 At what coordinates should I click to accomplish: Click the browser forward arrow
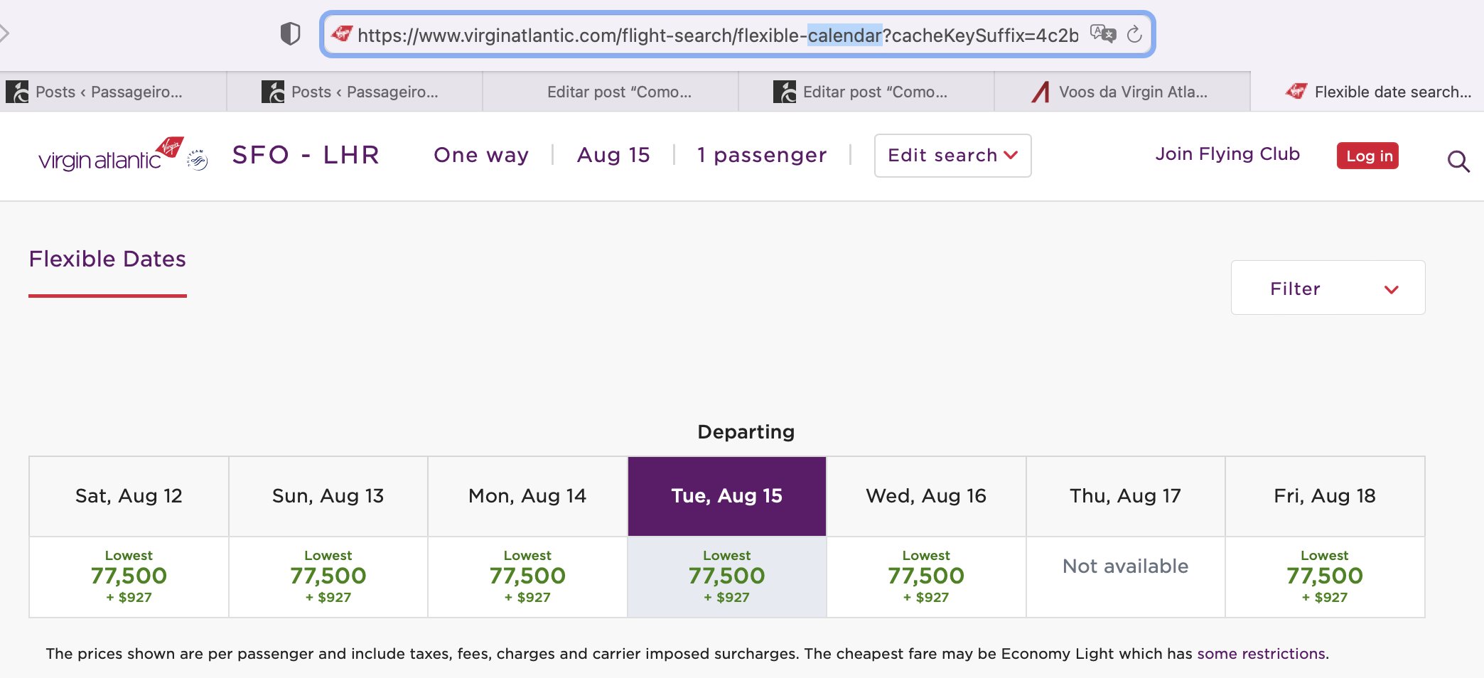click(4, 33)
